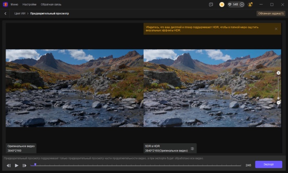Open the user account profile icon
The height and width of the screenshot is (173, 288).
pyautogui.click(x=250, y=4)
